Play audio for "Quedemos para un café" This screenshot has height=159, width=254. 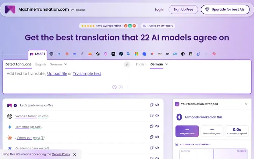coord(157,148)
